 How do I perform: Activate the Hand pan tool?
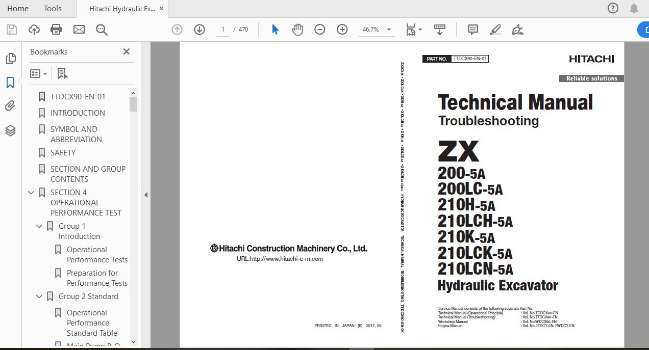click(x=297, y=30)
